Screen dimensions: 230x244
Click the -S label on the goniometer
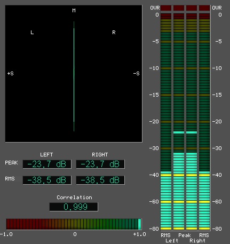[137, 74]
